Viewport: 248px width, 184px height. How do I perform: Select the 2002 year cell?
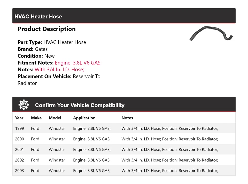pyautogui.click(x=19, y=160)
